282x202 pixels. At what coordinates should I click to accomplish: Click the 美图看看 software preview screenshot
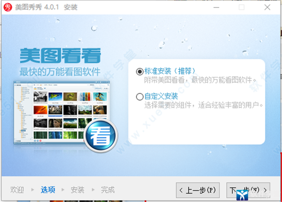pos(62,112)
